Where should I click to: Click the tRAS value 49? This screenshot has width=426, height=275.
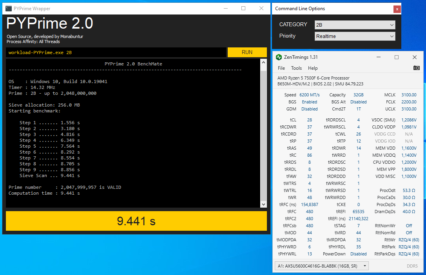(310, 148)
